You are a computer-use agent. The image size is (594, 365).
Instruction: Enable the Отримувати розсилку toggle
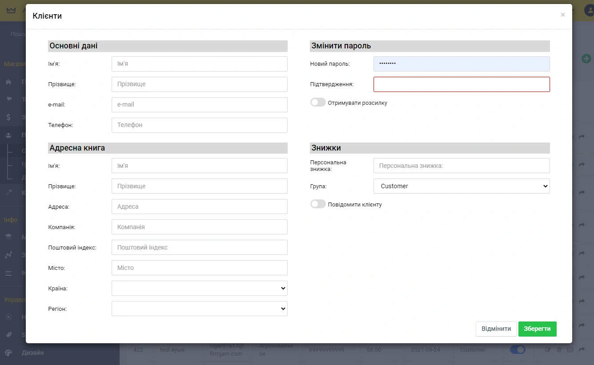point(318,103)
